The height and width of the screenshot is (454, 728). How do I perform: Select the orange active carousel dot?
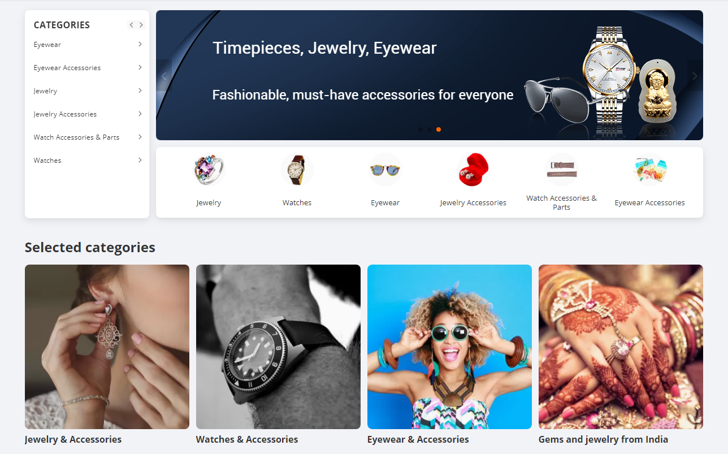pyautogui.click(x=439, y=129)
